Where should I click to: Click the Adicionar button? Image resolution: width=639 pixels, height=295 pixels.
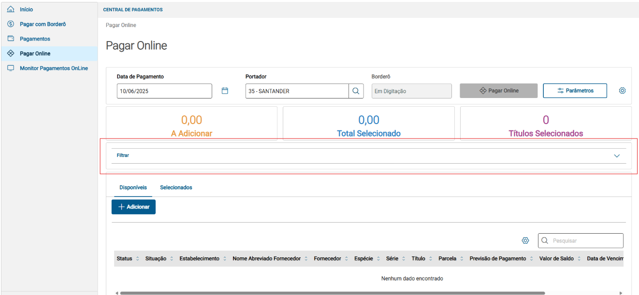133,207
